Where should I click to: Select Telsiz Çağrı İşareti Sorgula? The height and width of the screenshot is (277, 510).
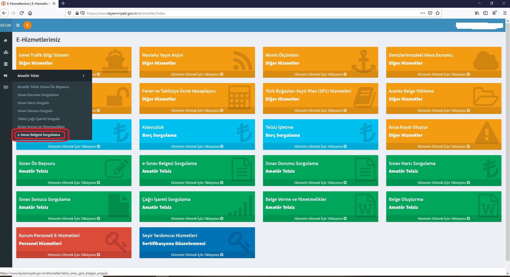[38, 119]
